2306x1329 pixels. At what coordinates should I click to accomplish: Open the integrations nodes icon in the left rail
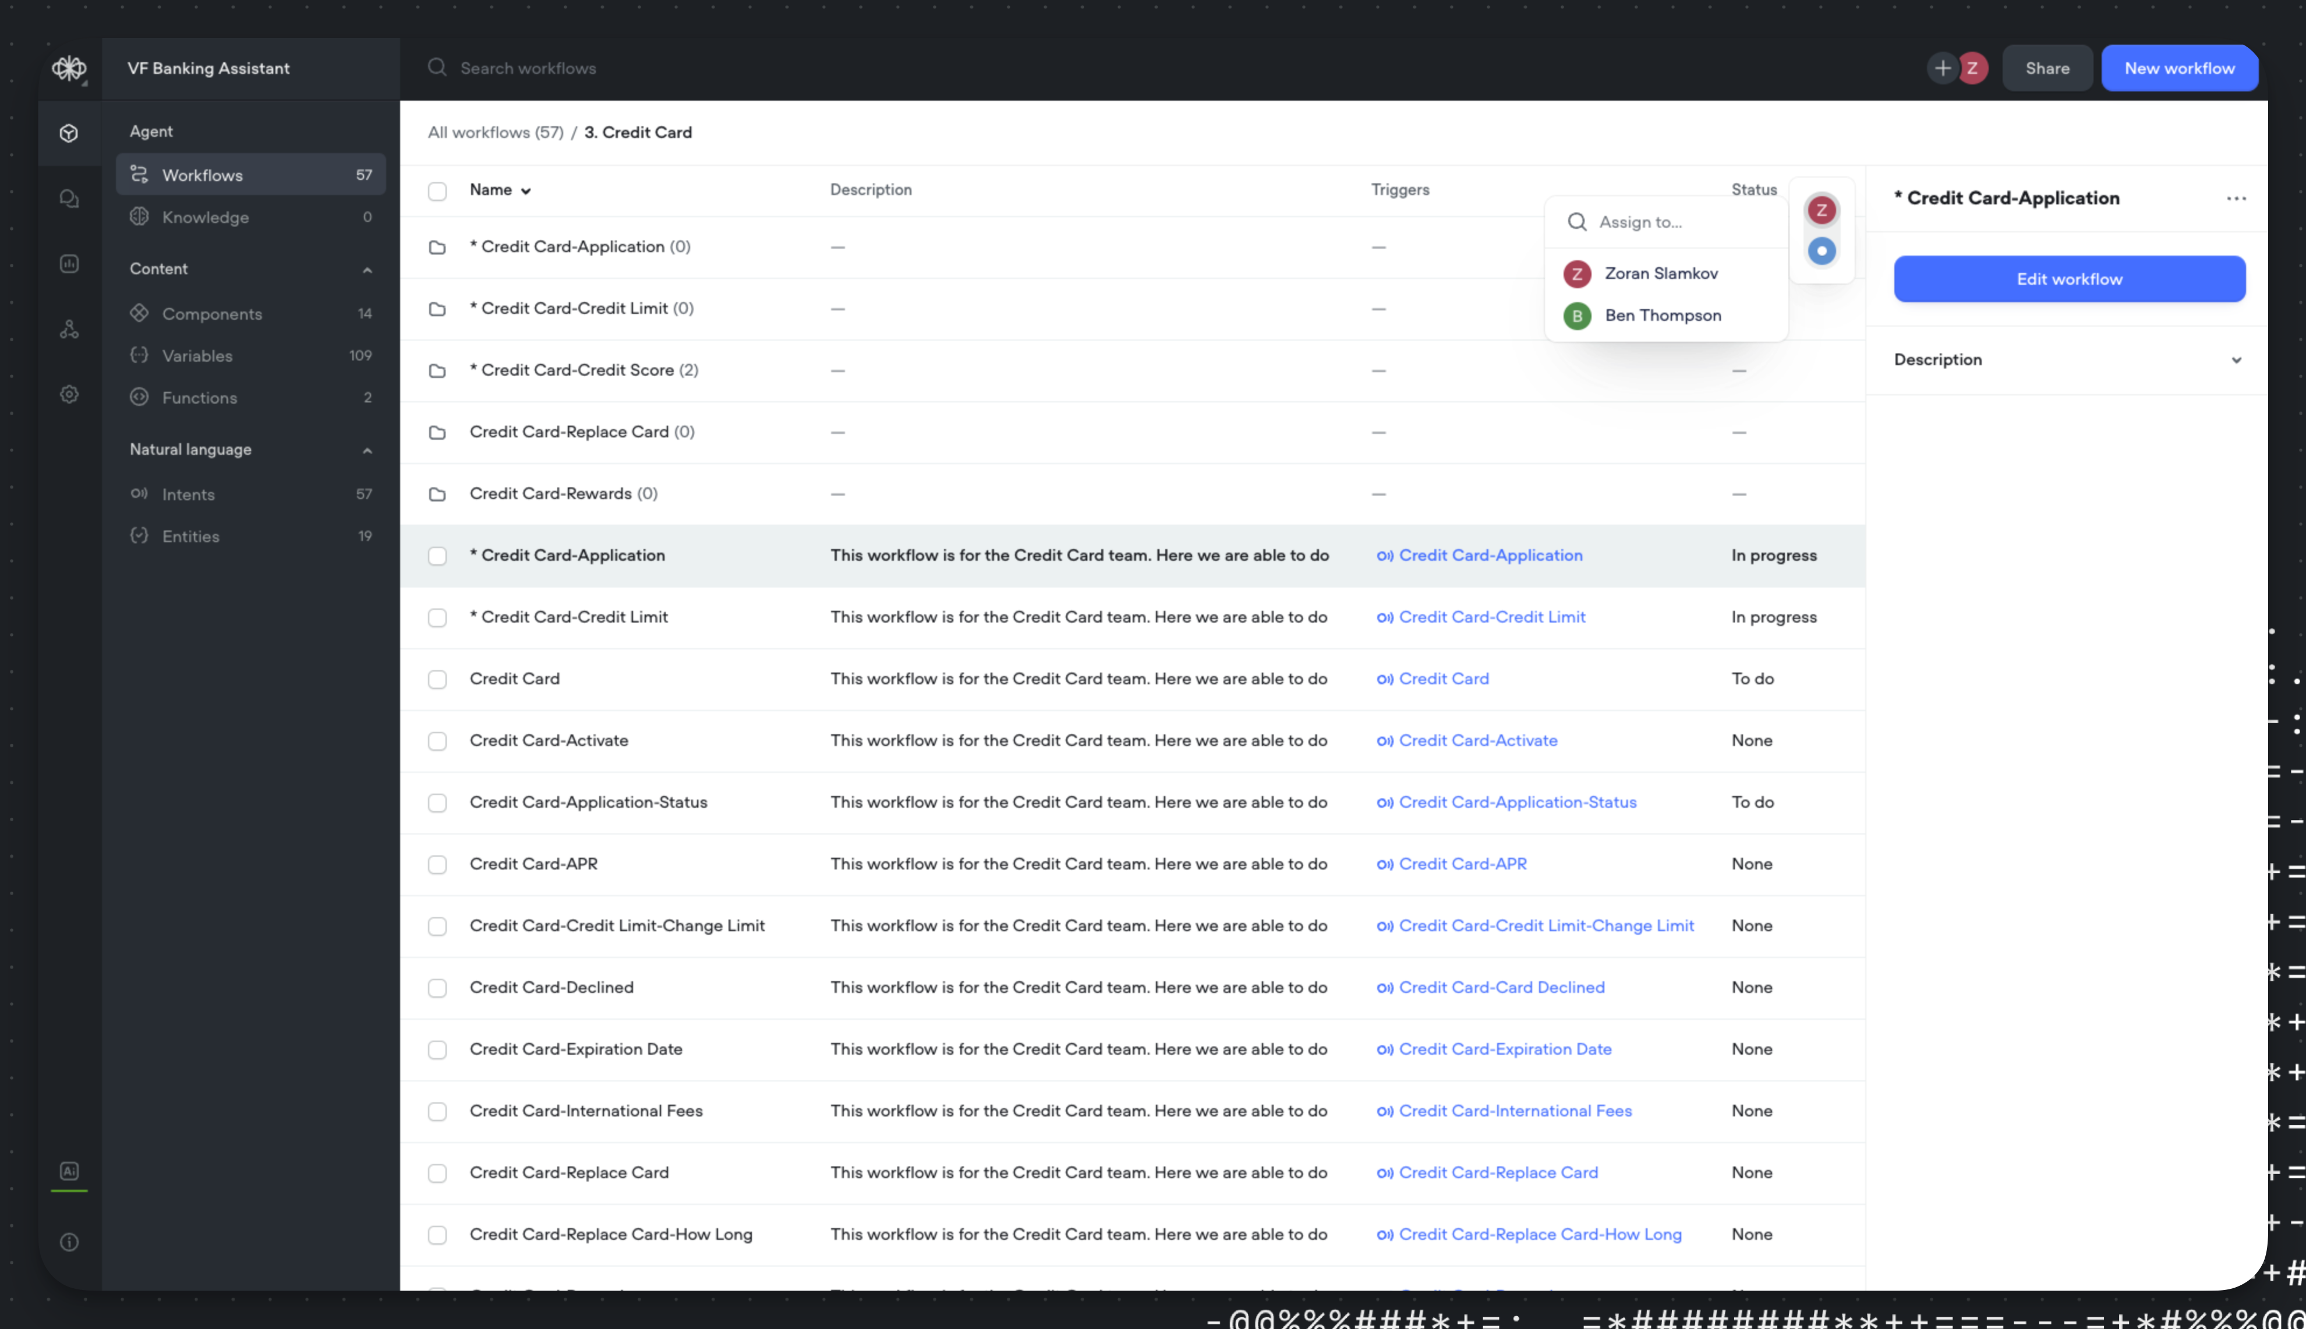[69, 330]
